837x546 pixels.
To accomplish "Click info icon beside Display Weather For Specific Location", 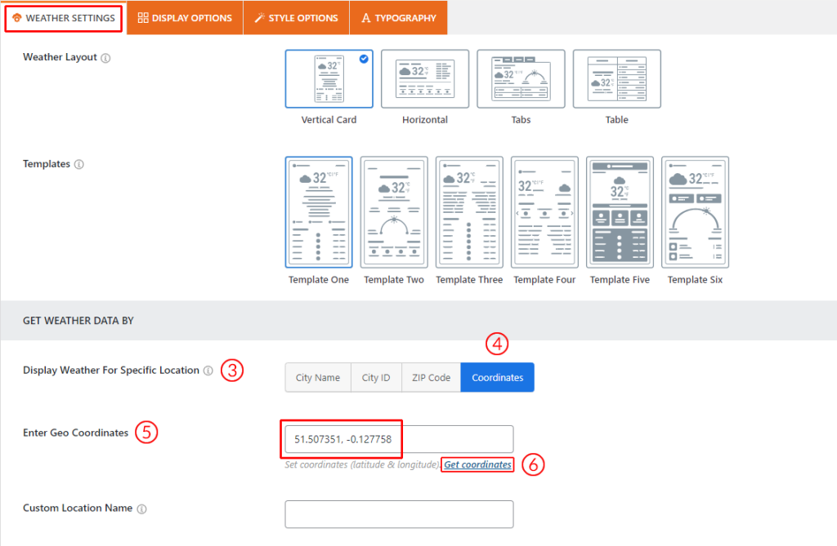I will (208, 371).
